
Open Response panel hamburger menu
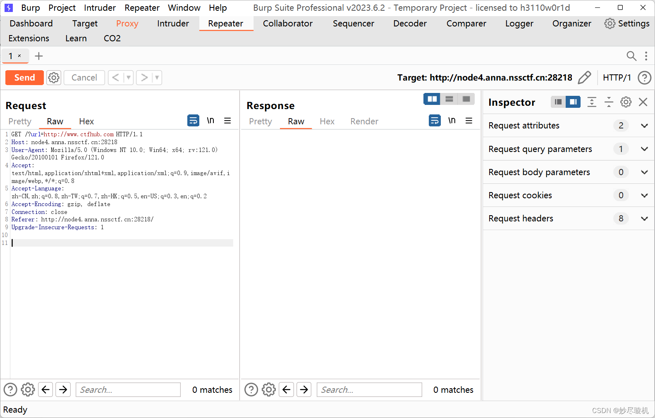(x=469, y=121)
